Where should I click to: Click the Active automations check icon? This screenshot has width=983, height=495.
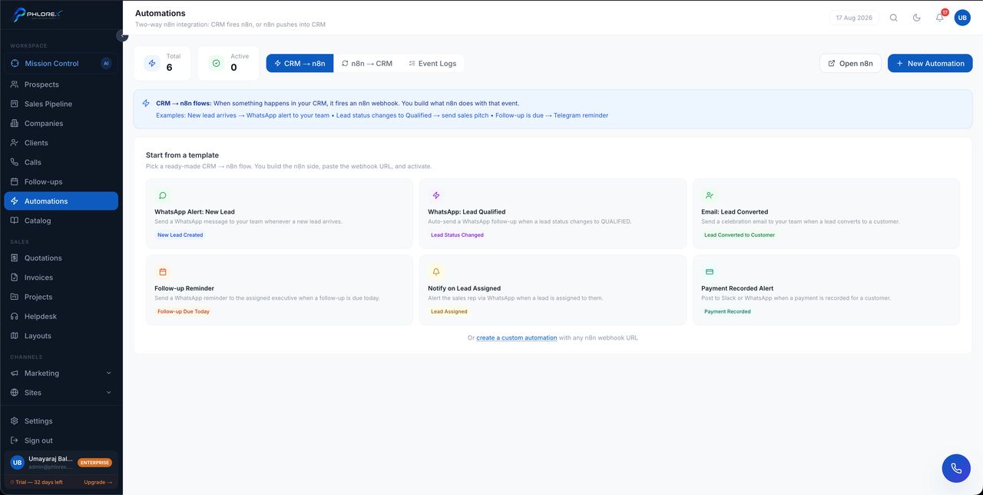(x=217, y=63)
